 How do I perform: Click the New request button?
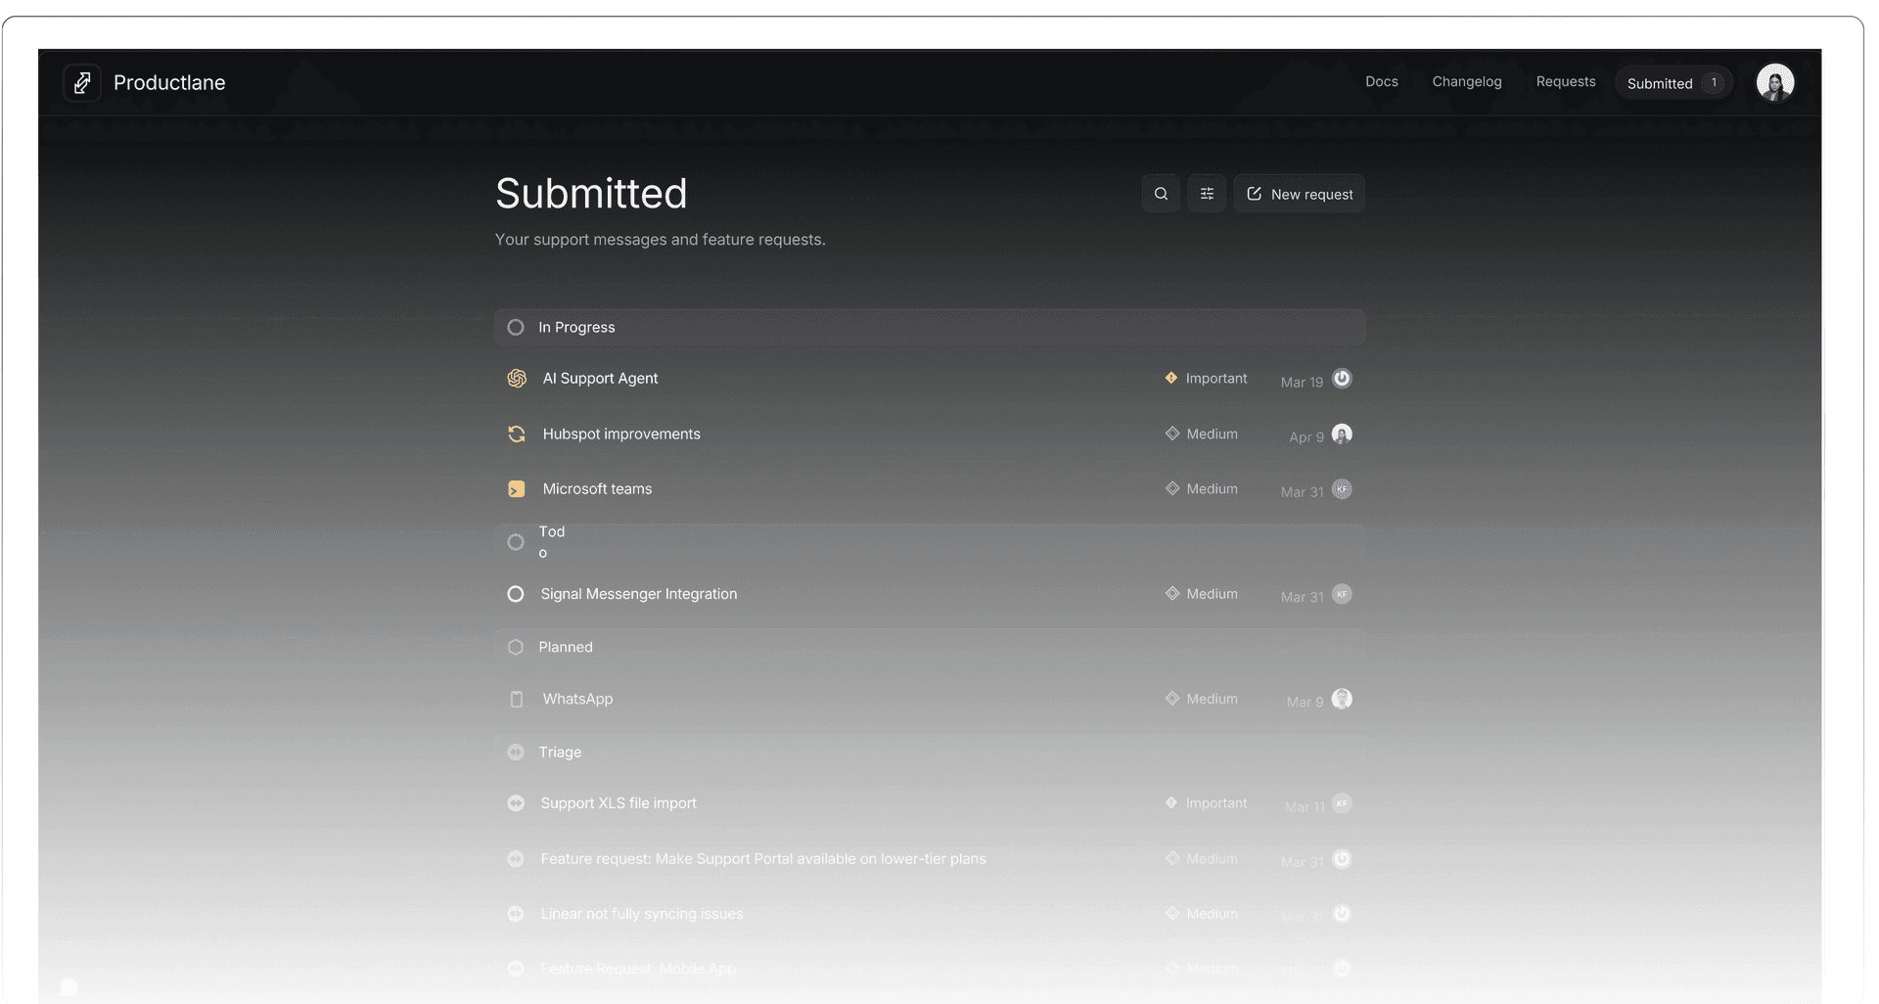point(1300,193)
